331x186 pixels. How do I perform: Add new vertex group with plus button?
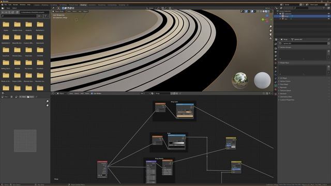point(328,51)
